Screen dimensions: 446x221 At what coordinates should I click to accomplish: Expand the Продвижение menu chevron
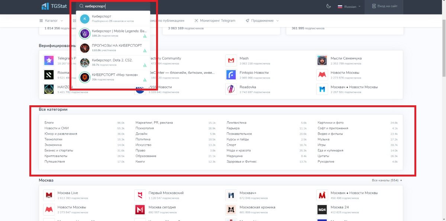[277, 21]
